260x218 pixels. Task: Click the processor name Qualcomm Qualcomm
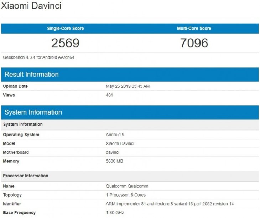coord(127,186)
